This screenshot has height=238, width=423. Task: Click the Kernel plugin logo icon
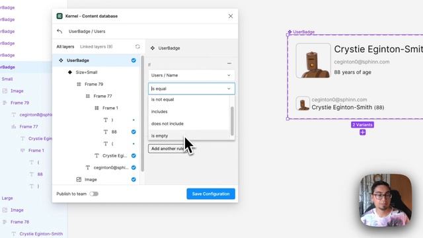pos(59,16)
